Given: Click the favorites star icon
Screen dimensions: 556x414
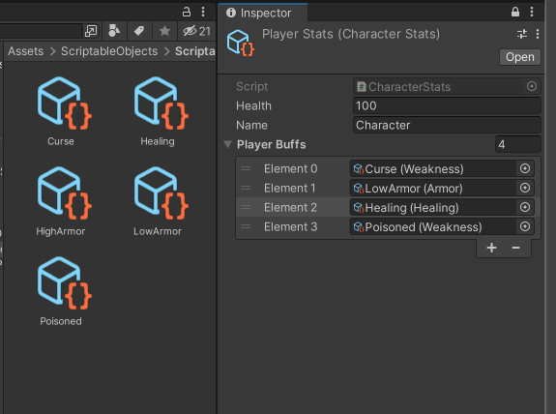Looking at the screenshot, I should click(164, 31).
